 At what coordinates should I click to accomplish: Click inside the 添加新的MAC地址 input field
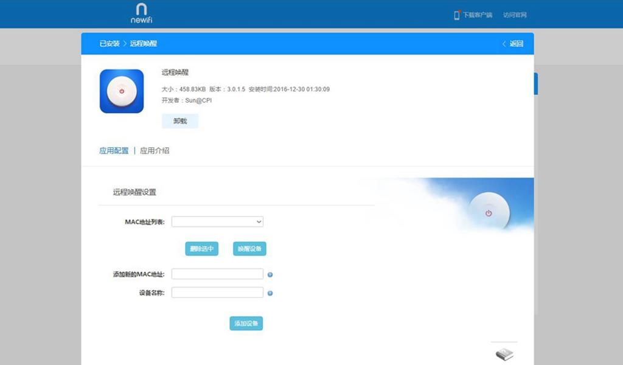click(217, 274)
